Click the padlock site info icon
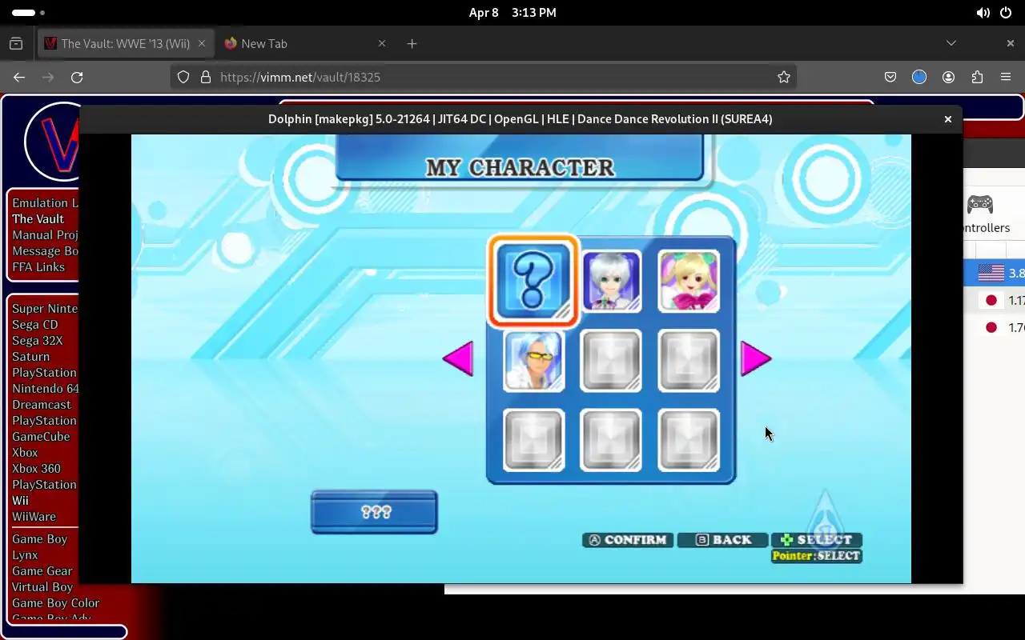Viewport: 1025px width, 640px height. [205, 77]
